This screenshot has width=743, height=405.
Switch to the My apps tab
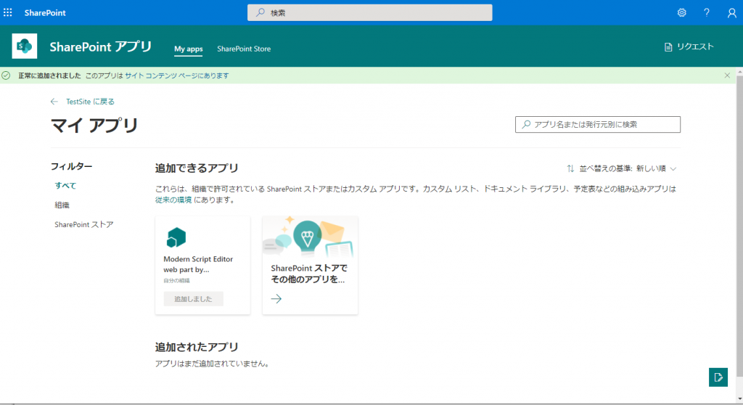pos(188,49)
